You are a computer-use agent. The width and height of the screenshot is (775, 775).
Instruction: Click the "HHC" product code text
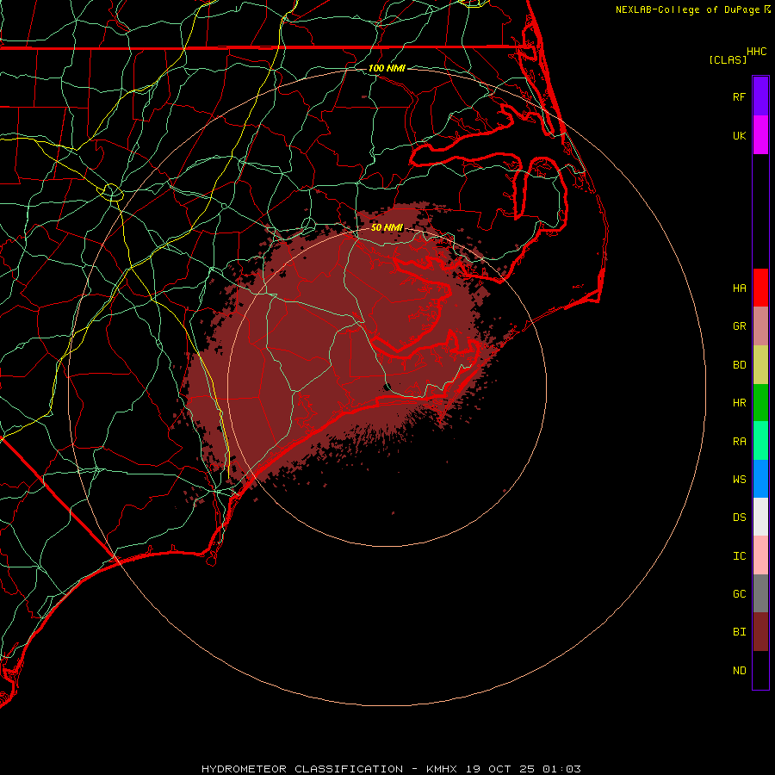757,52
